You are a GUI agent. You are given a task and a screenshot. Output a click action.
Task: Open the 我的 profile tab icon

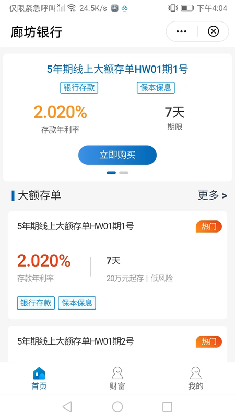tap(195, 373)
